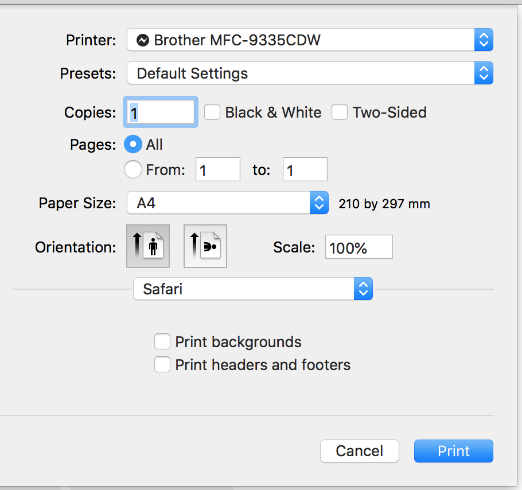Click the Presets dropdown arrows

tap(484, 73)
